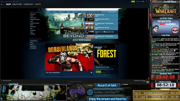Select Rennspiele genre in sidebar

coord(33,27)
